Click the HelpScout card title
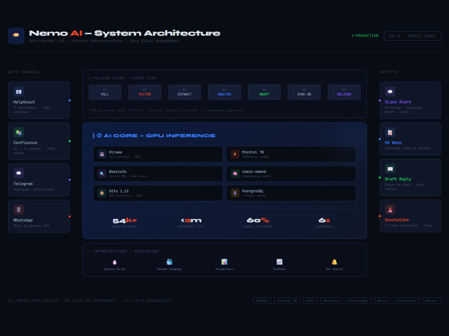This screenshot has height=336, width=449. [24, 102]
